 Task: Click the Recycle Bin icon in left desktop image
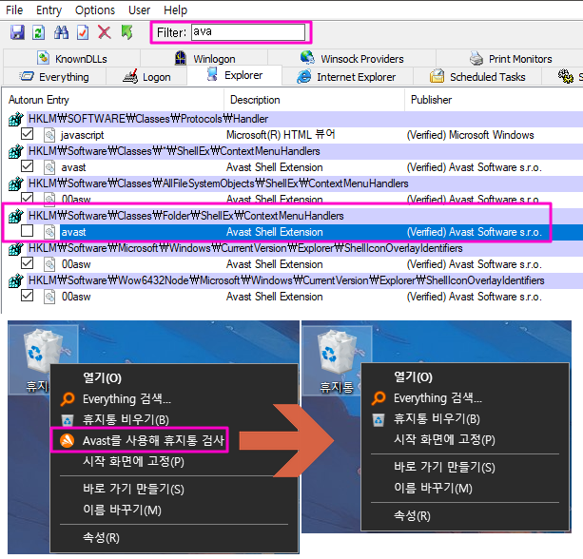pyautogui.click(x=42, y=352)
